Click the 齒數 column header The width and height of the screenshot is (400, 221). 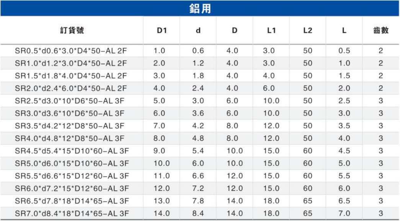(381, 31)
